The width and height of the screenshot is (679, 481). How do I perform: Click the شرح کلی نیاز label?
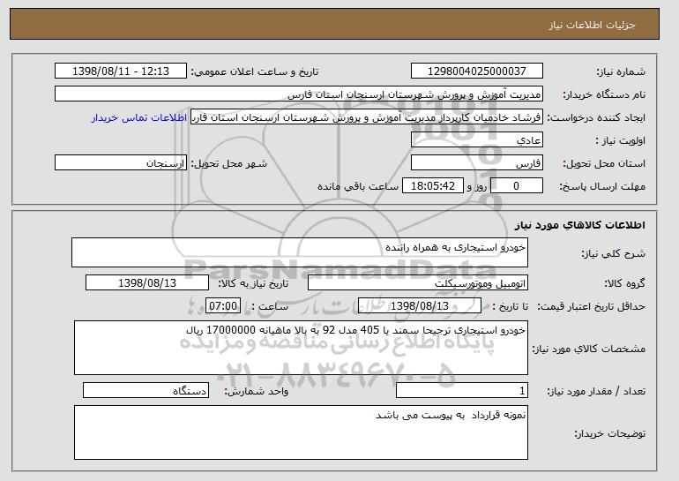[x=613, y=253]
